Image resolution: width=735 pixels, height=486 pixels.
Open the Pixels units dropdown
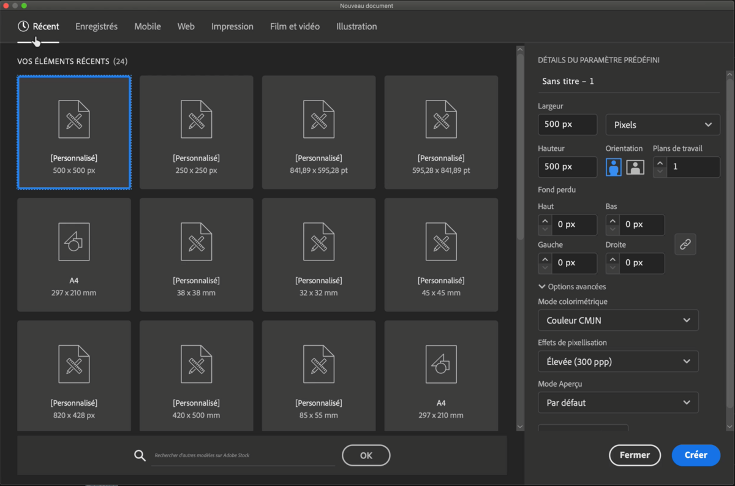tap(663, 124)
